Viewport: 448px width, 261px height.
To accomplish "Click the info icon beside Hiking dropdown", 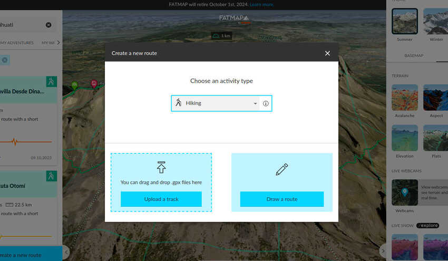I will [266, 103].
